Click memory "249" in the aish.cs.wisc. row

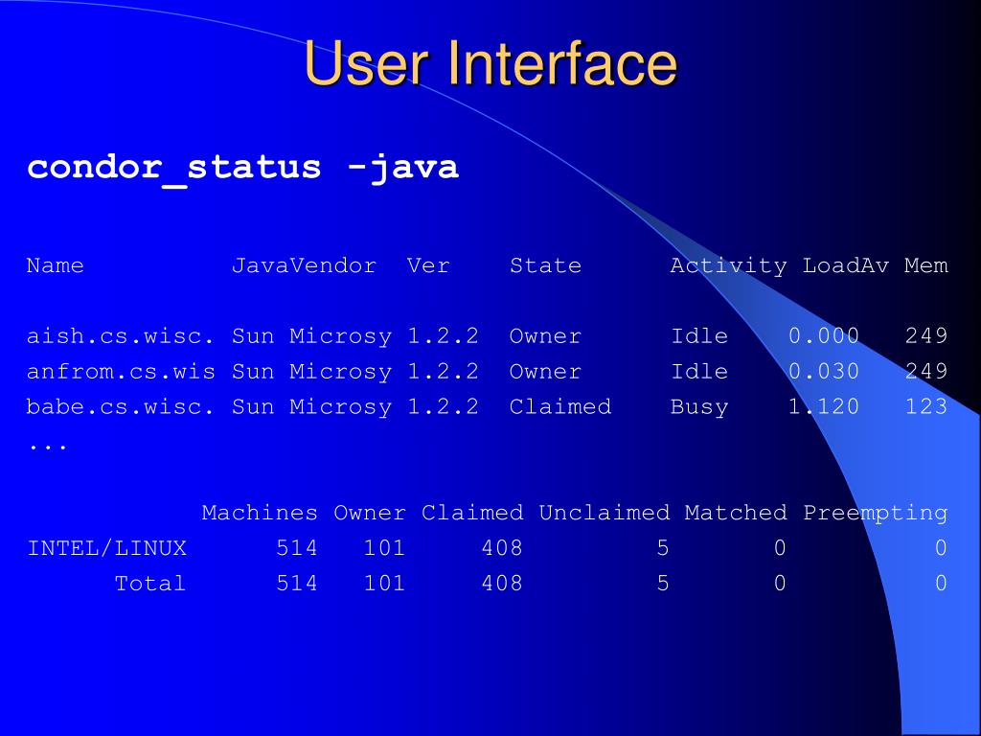pyautogui.click(x=926, y=336)
